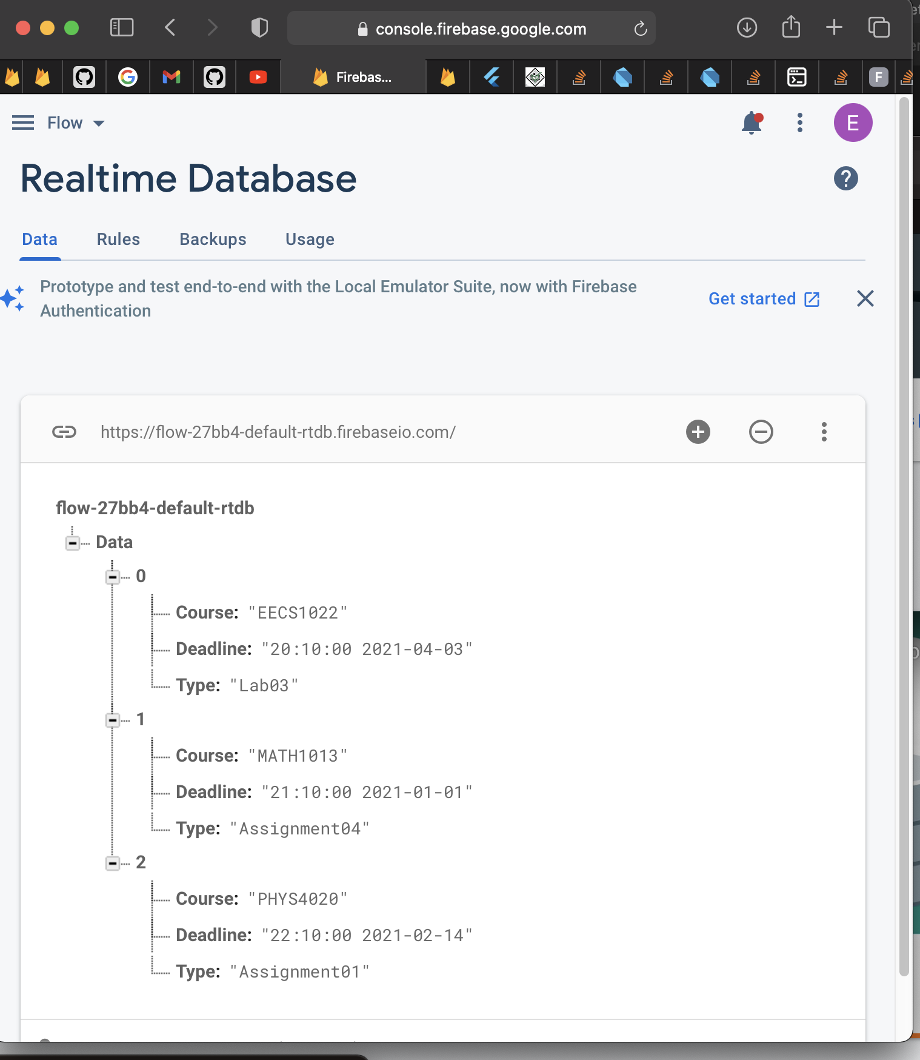Open the hamburger navigation menu
920x1060 pixels.
pos(23,123)
